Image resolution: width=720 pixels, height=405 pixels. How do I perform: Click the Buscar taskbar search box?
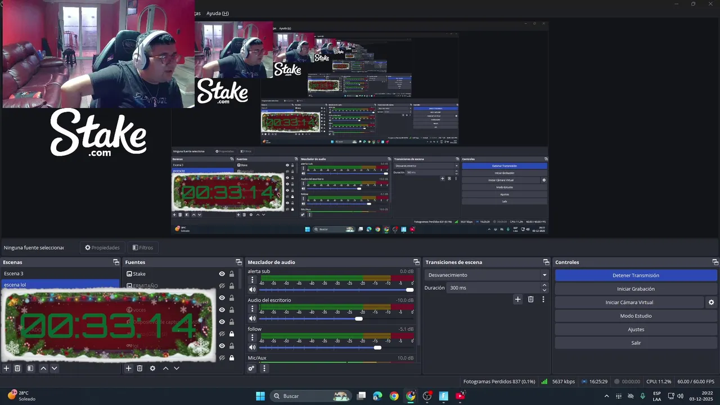tap(310, 396)
